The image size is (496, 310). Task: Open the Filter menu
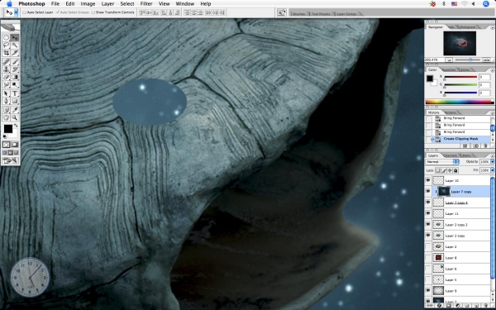pos(146,4)
